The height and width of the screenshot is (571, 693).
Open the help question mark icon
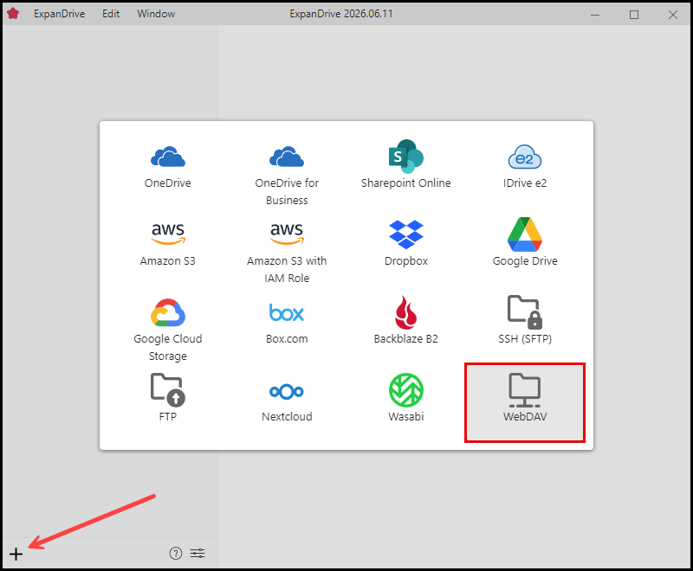[x=176, y=553]
